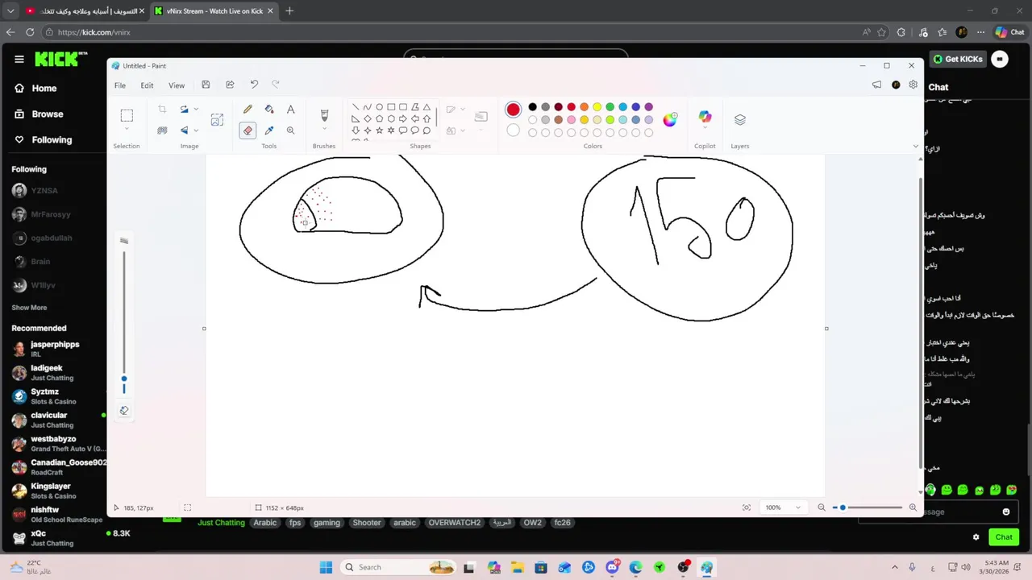
Task: Activate the primary Color 1 swatch
Action: [x=513, y=110]
